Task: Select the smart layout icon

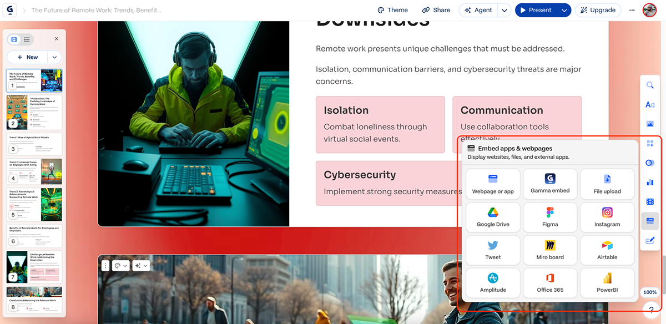Action: (x=650, y=143)
